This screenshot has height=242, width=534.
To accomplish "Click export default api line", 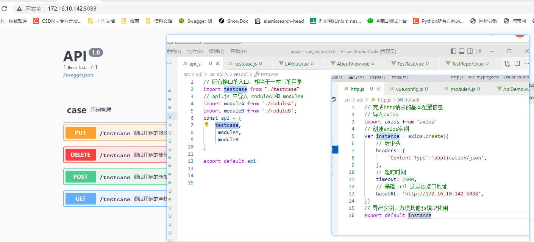I will 230,161.
